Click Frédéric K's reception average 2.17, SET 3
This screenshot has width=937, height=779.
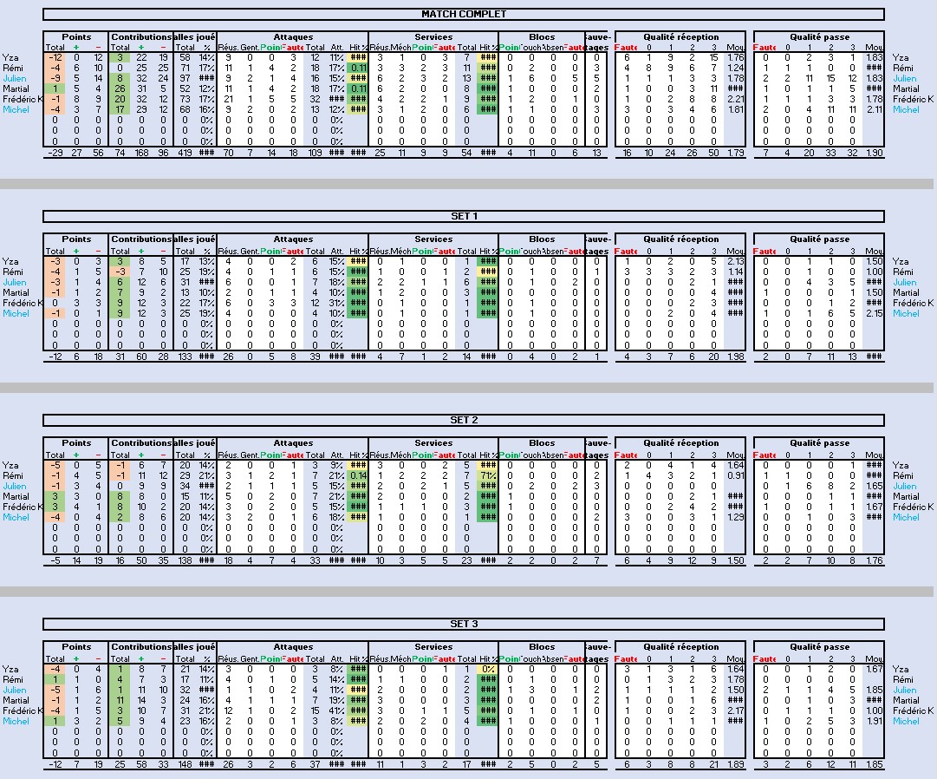click(x=736, y=710)
